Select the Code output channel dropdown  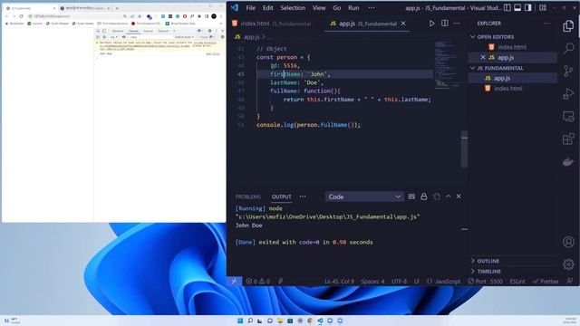point(364,197)
